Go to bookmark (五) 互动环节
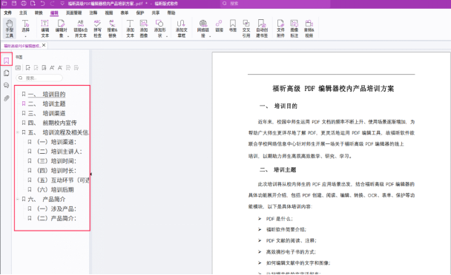 point(63,180)
